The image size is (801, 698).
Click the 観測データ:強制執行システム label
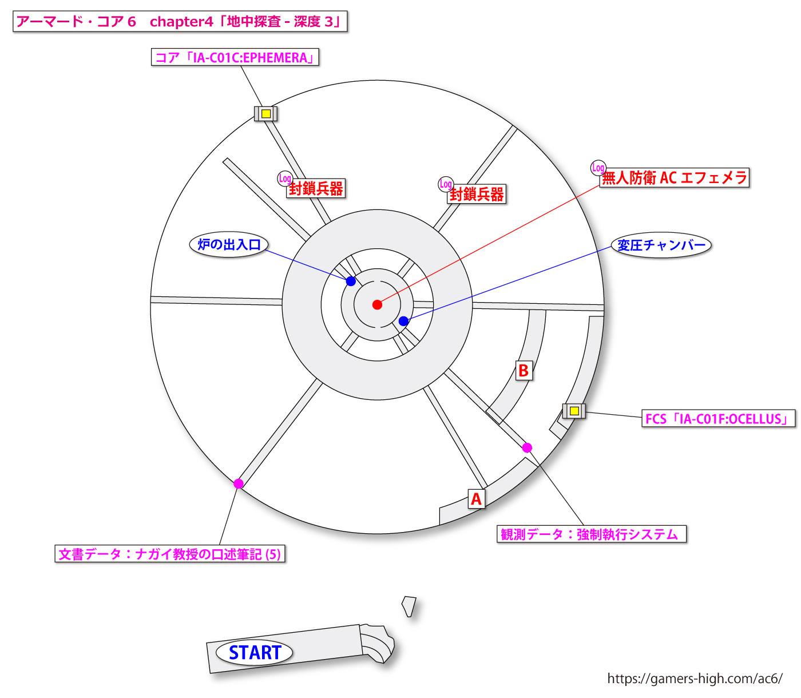pos(591,534)
